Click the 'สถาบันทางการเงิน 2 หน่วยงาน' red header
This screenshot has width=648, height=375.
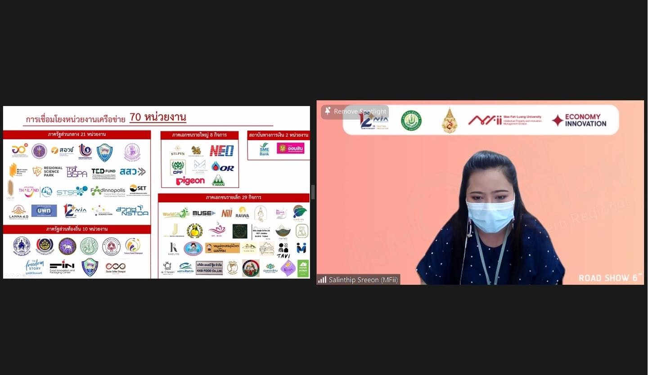coord(279,135)
